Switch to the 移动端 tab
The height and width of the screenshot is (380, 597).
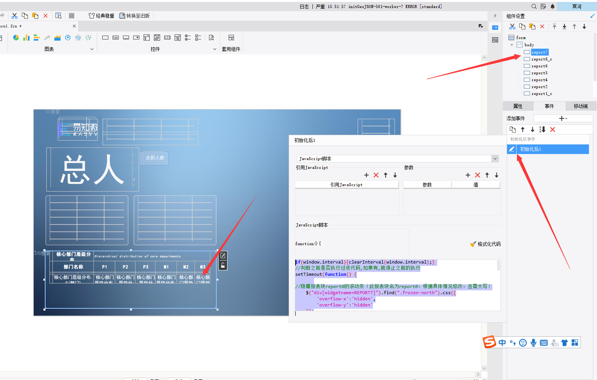pos(581,106)
